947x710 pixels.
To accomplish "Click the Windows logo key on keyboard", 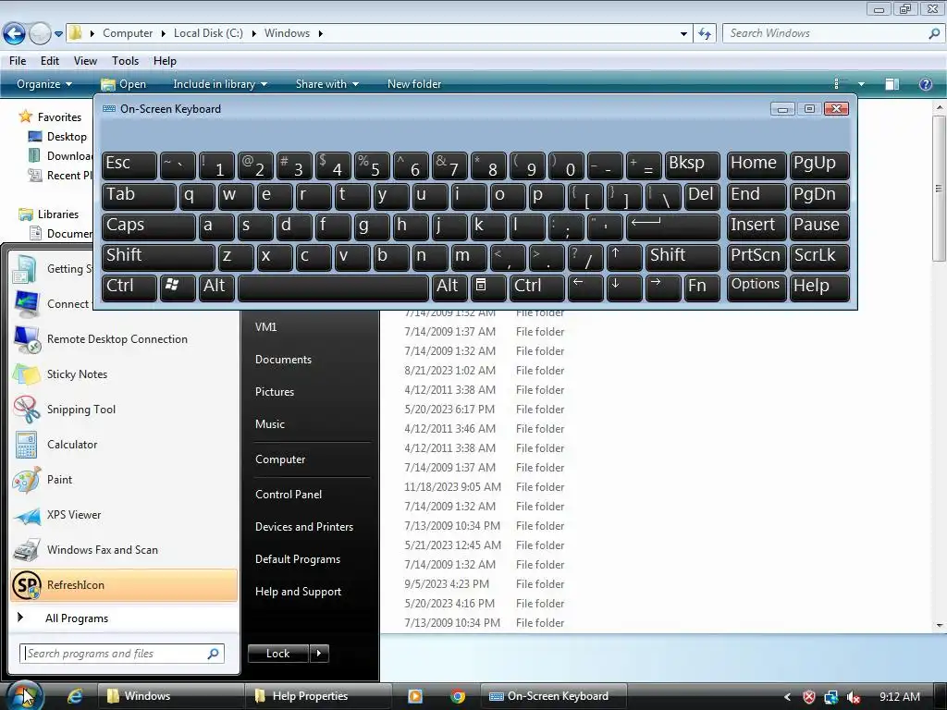I will [x=178, y=288].
